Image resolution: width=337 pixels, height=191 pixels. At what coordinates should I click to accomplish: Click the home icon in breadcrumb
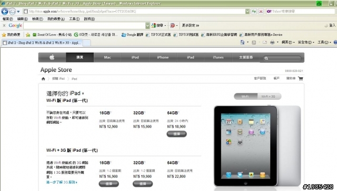43,79
